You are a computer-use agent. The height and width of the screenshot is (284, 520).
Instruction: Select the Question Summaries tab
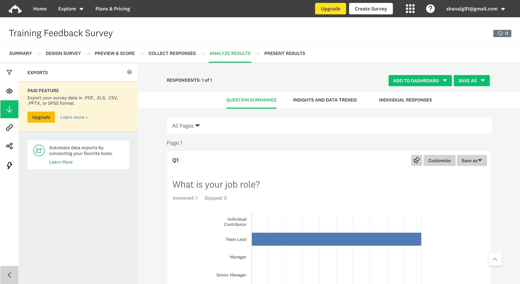click(x=251, y=100)
